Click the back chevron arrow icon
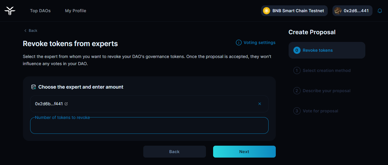The height and width of the screenshot is (165, 388). pos(25,31)
